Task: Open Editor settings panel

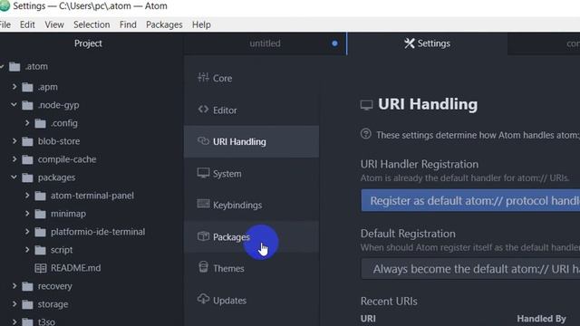Action: [252, 110]
